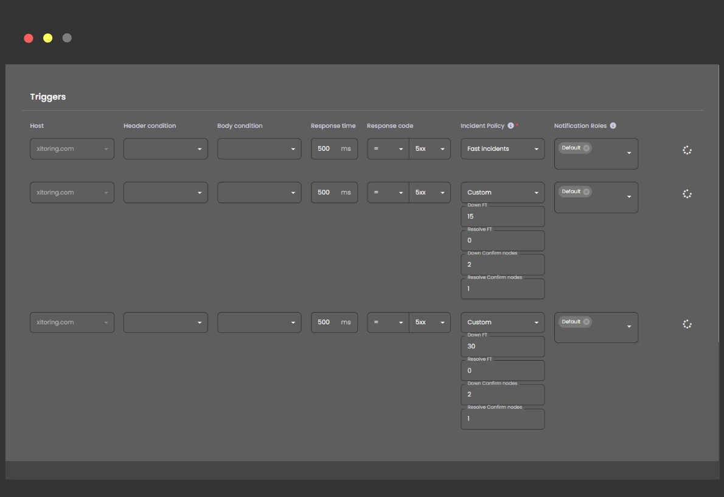Click Response time field in Down FT 15 row
The image size is (724, 497).
334,192
